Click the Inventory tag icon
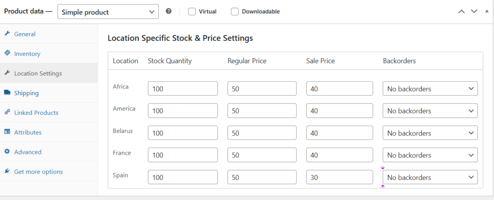The image size is (494, 200). point(7,54)
